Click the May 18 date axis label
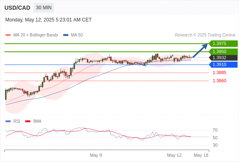 pos(201,155)
